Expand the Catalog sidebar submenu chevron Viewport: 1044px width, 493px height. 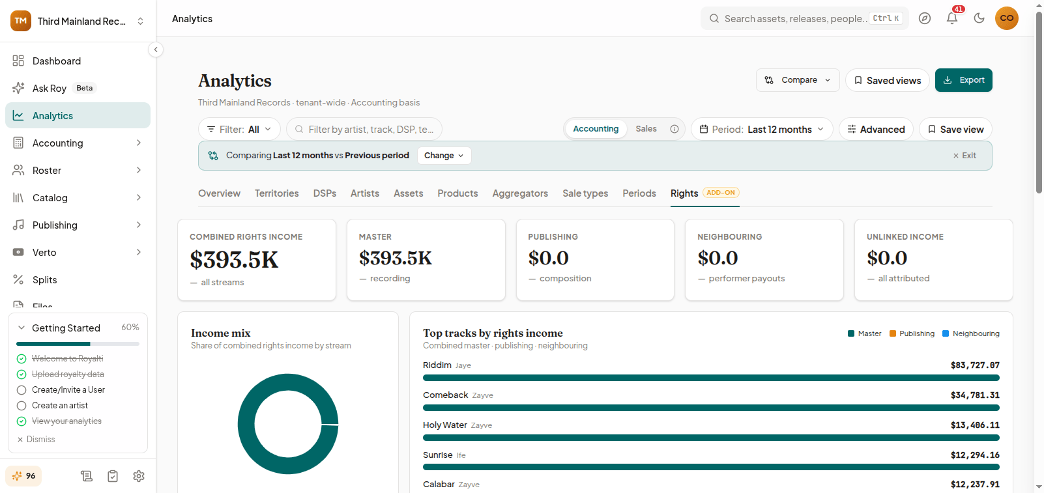pyautogui.click(x=139, y=197)
